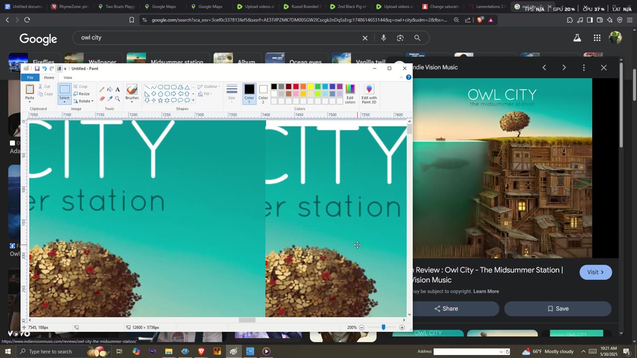Open the Rotate dropdown menu
The width and height of the screenshot is (637, 358).
[83, 101]
